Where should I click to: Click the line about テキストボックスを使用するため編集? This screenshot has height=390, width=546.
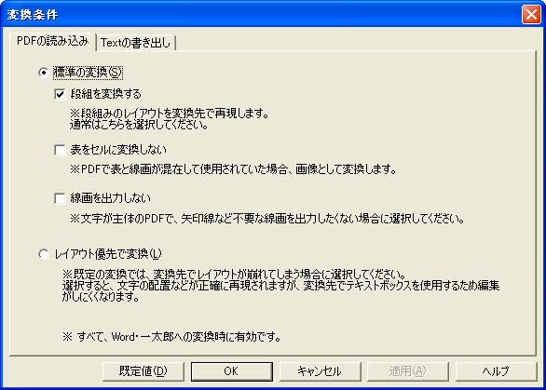(281, 285)
